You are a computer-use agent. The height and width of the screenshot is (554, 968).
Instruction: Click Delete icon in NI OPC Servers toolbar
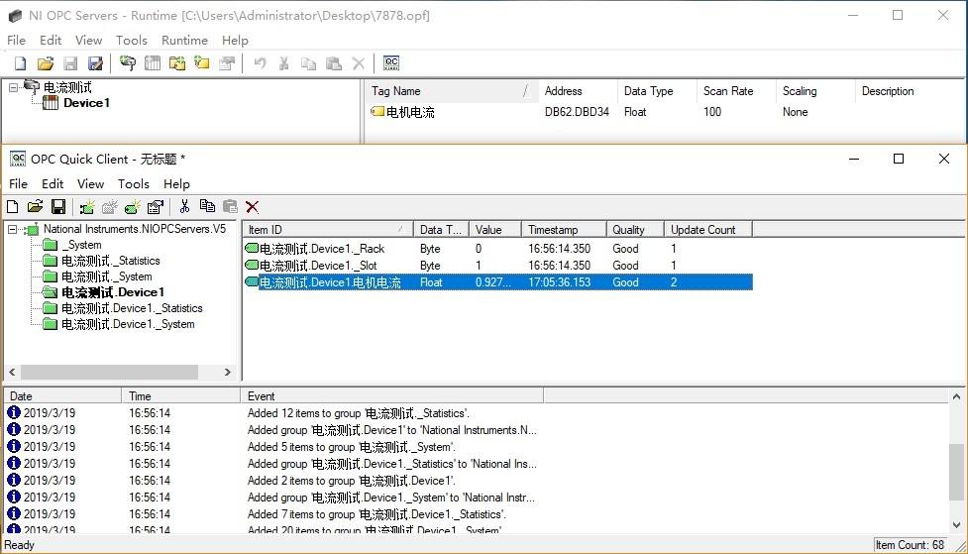pyautogui.click(x=358, y=63)
